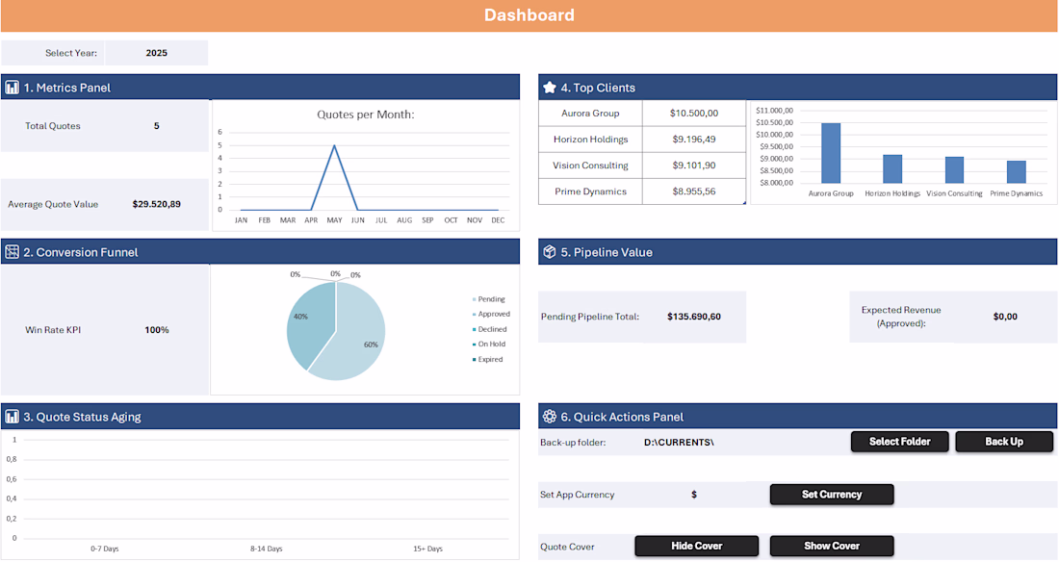
Task: Click the Win Rate KPI label
Action: [53, 330]
